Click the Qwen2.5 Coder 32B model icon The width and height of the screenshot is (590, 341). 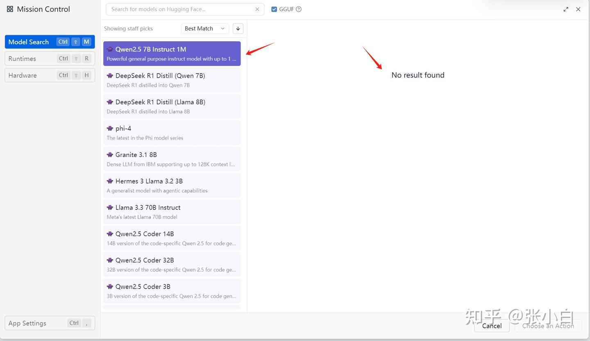coord(110,260)
